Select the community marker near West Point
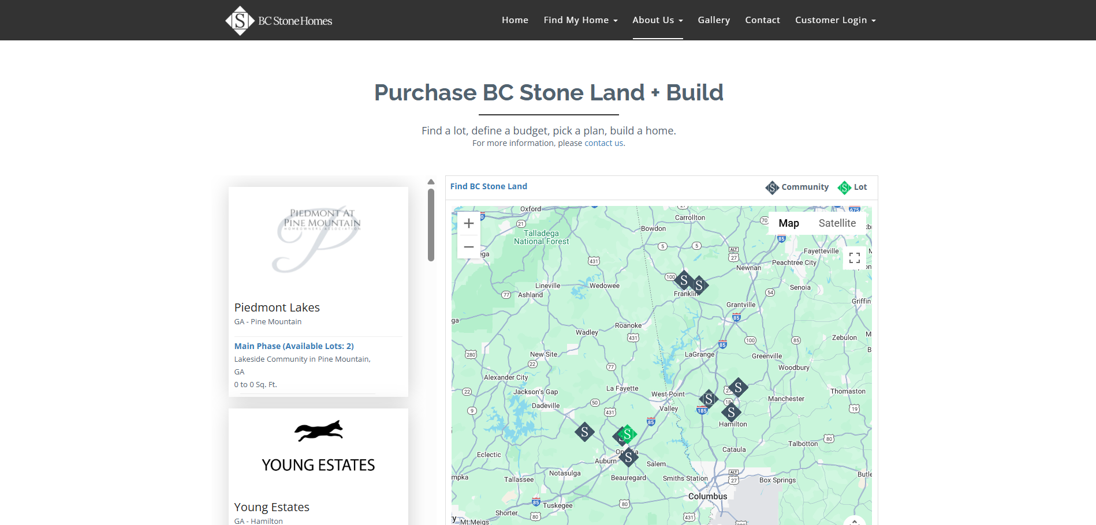 pos(709,399)
